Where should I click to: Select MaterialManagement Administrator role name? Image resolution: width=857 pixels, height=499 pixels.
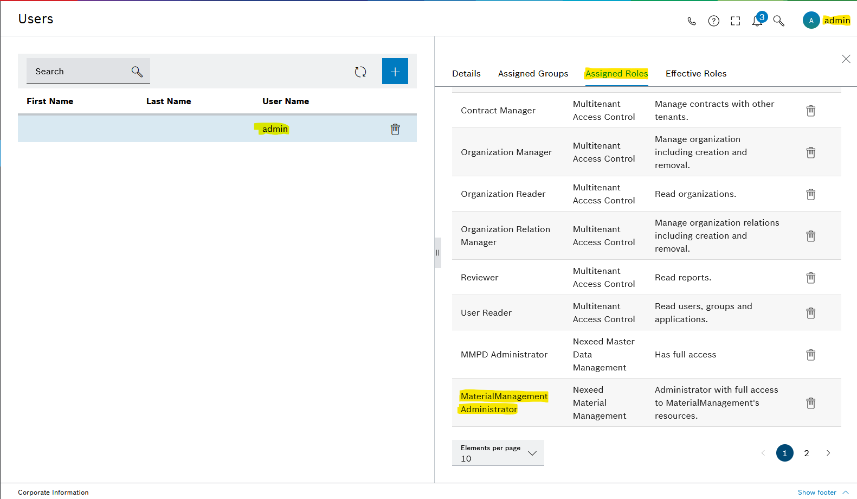click(x=504, y=403)
